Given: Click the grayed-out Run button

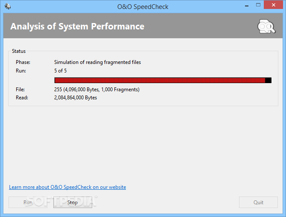Looking at the screenshot, I should pos(28,203).
